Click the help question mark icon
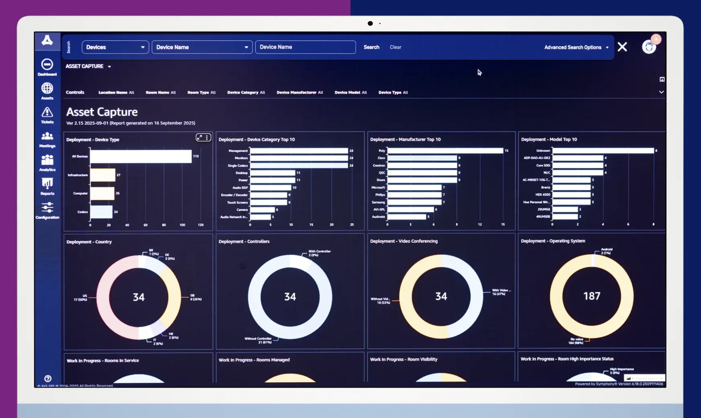 point(48,379)
